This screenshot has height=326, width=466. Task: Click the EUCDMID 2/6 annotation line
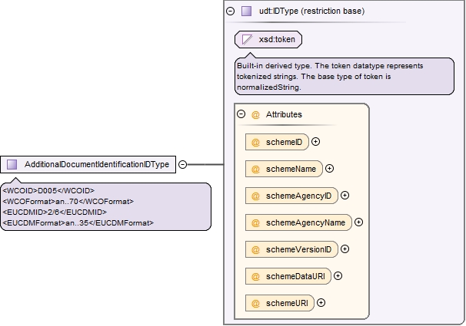55,212
